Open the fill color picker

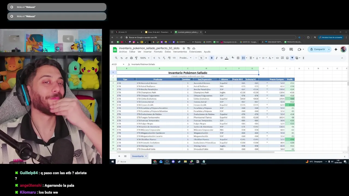click(x=233, y=58)
